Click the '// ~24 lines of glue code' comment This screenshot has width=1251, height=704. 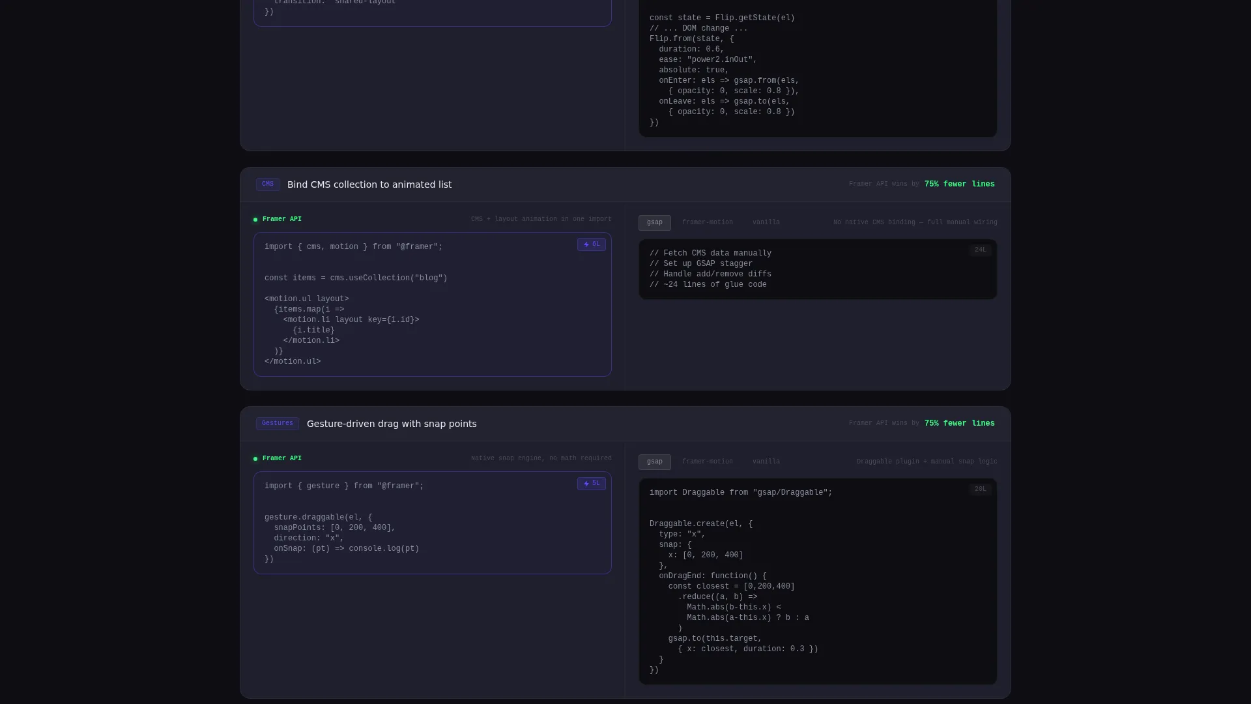tap(708, 285)
